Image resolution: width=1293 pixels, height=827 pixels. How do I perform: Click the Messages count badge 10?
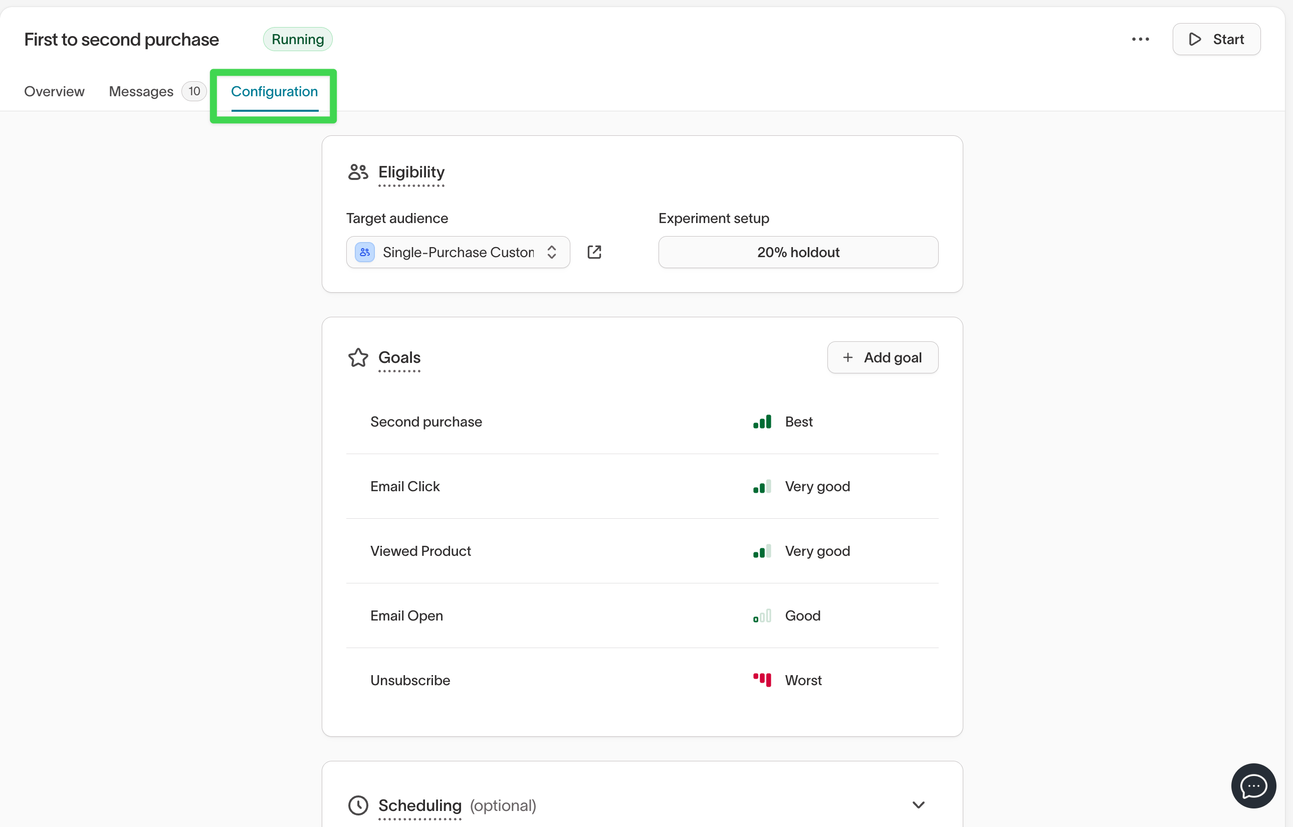[x=194, y=91]
